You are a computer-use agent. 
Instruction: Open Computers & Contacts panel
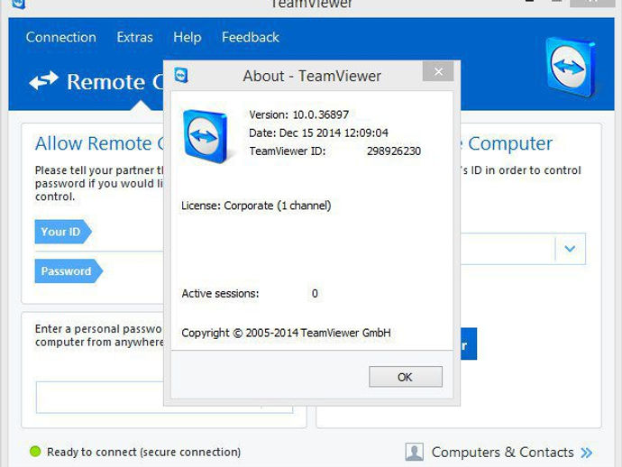pos(502,453)
